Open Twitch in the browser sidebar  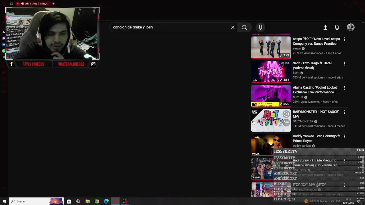[x=4, y=38]
